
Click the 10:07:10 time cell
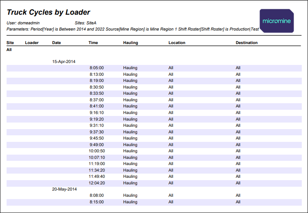coord(96,157)
